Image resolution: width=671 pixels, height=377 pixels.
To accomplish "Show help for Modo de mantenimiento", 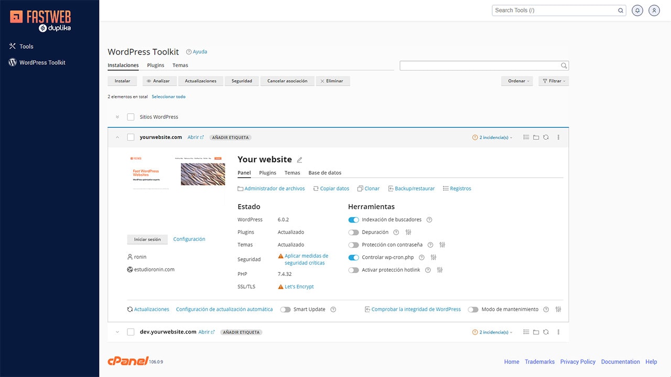I will click(546, 309).
